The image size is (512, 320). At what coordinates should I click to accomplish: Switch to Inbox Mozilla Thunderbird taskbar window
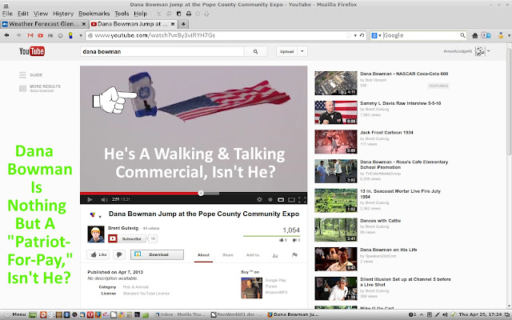tap(180, 314)
